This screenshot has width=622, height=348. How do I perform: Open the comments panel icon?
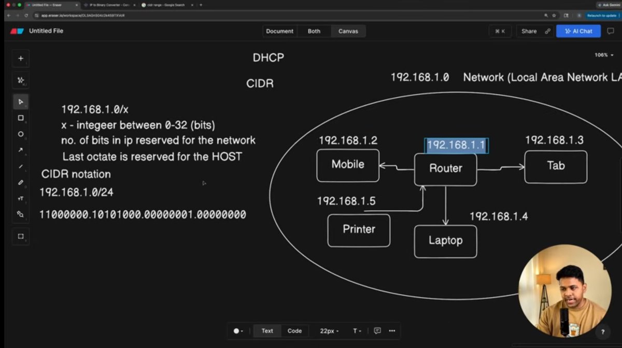pyautogui.click(x=611, y=31)
